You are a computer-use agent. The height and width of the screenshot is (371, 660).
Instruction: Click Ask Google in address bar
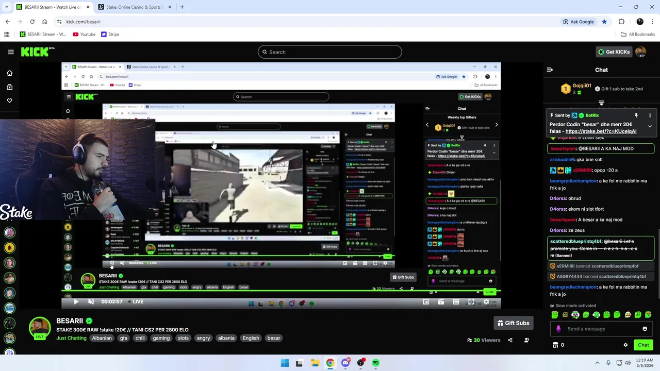(x=579, y=22)
